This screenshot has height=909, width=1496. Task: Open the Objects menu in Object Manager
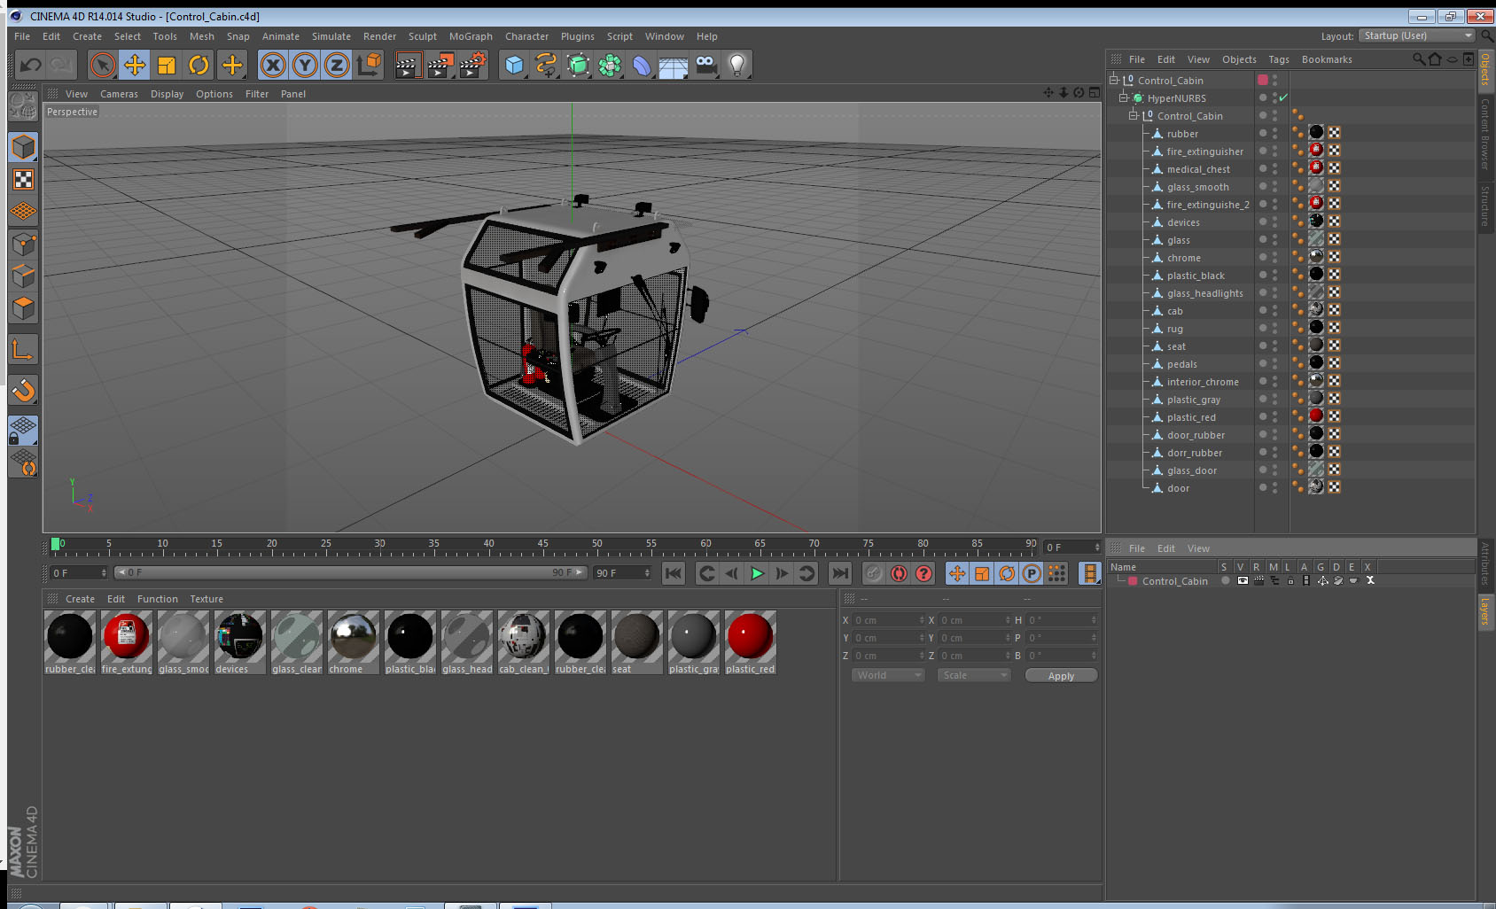point(1239,59)
